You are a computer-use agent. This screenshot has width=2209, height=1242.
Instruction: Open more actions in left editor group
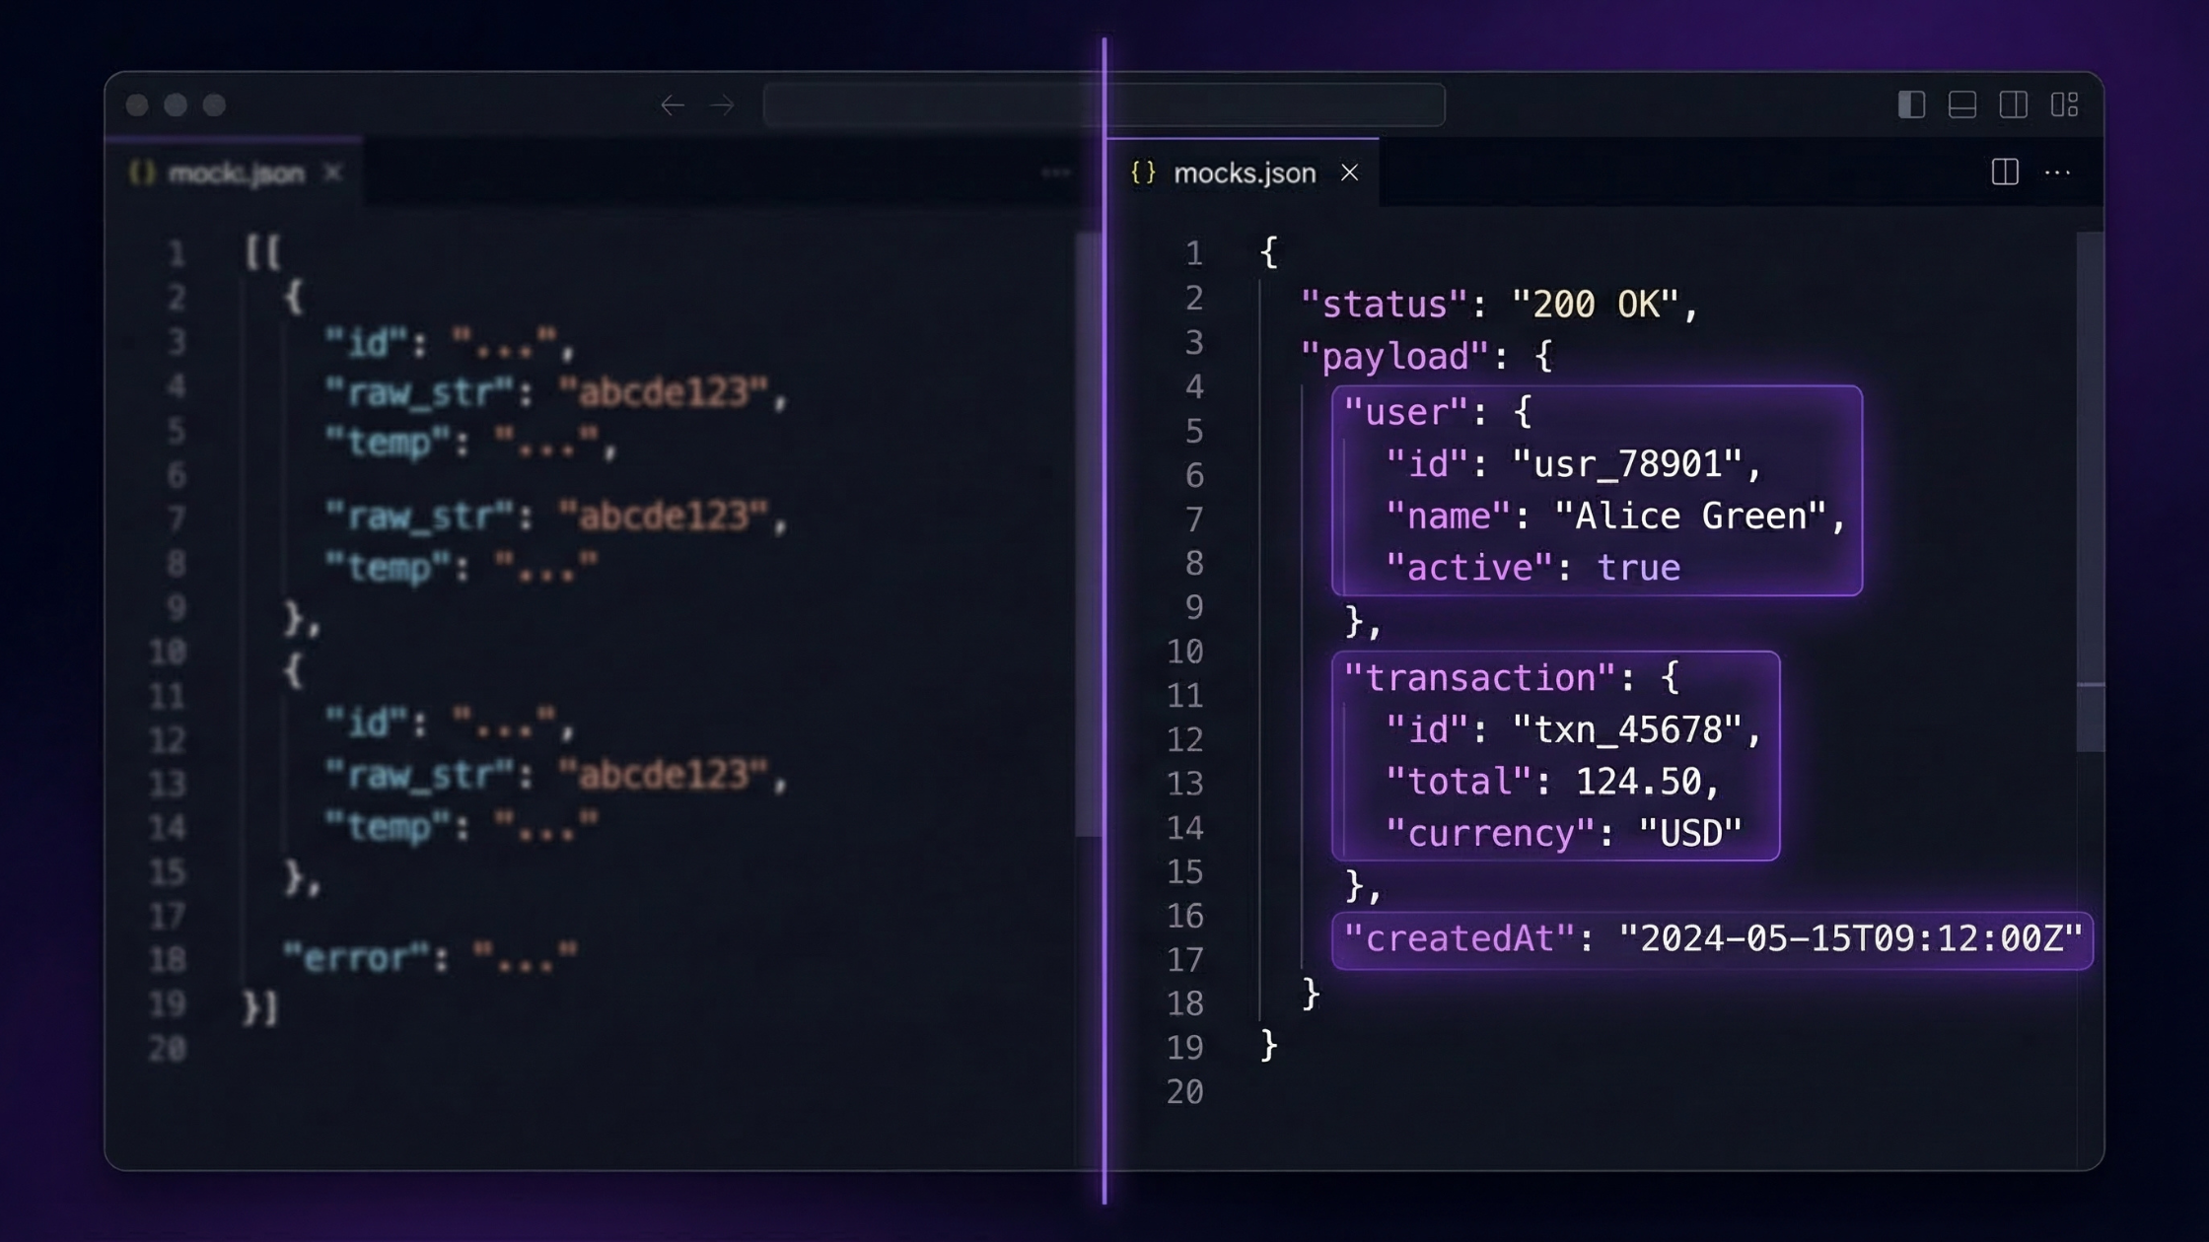[1055, 172]
